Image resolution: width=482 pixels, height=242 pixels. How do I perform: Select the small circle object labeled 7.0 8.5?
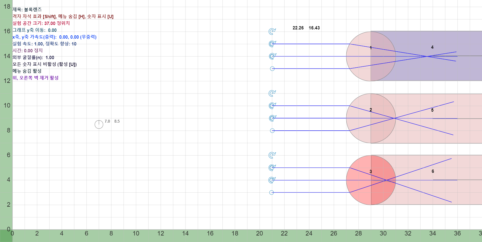coord(99,124)
